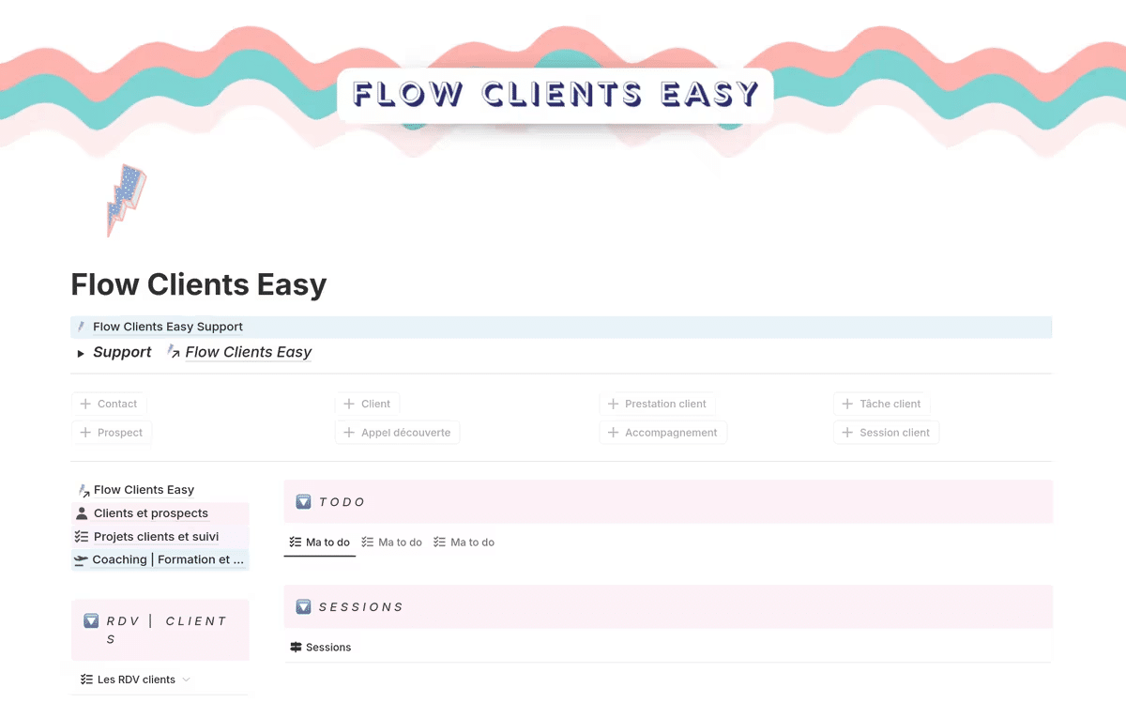Click the plus icon beside Prestation client
This screenshot has width=1126, height=703.
click(x=614, y=404)
